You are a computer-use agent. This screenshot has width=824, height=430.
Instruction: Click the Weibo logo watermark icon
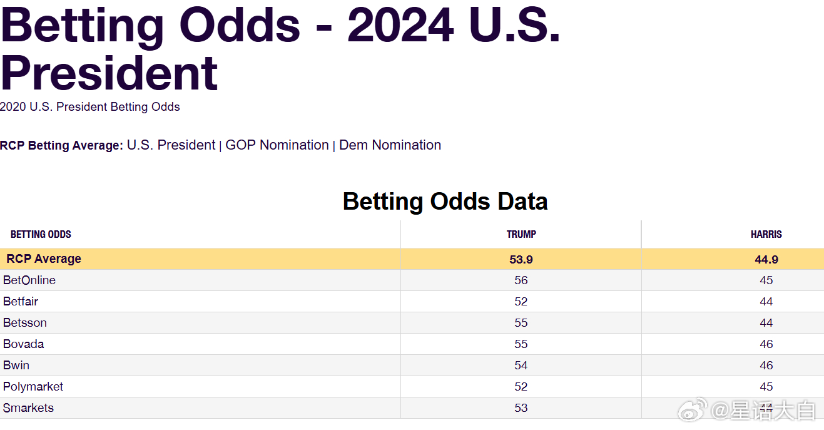click(694, 410)
